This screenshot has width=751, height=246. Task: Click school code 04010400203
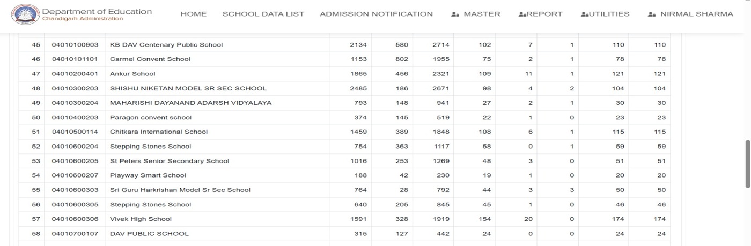75,117
